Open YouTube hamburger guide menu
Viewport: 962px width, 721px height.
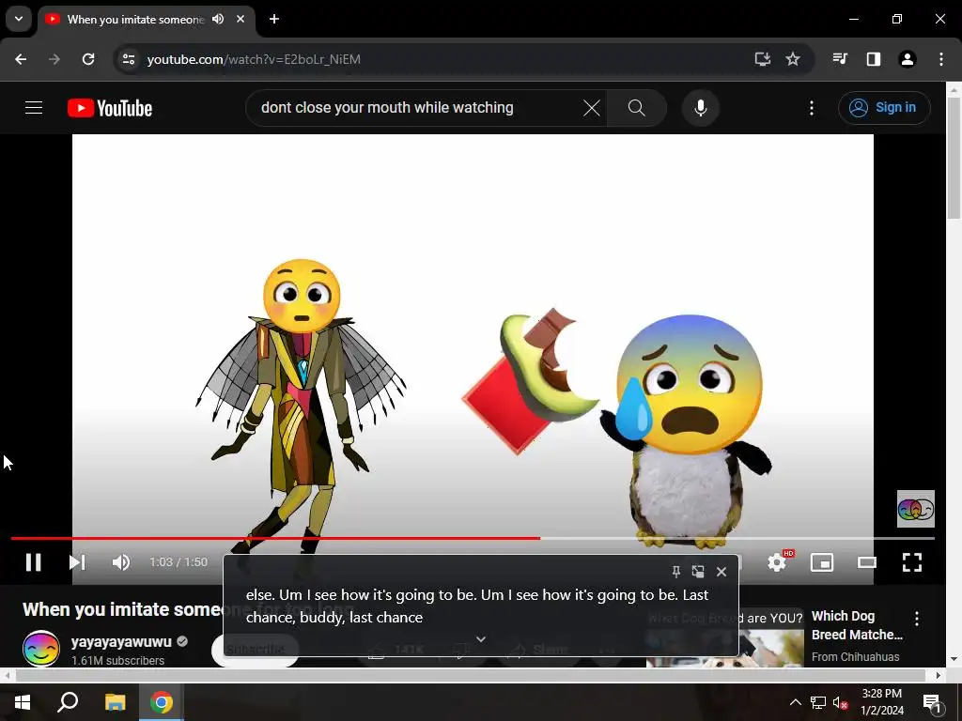pos(34,108)
